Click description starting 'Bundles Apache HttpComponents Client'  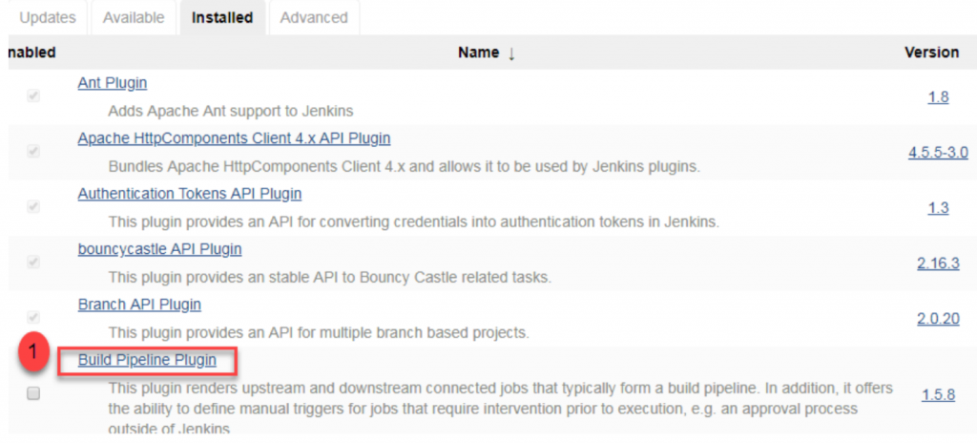pos(404,167)
